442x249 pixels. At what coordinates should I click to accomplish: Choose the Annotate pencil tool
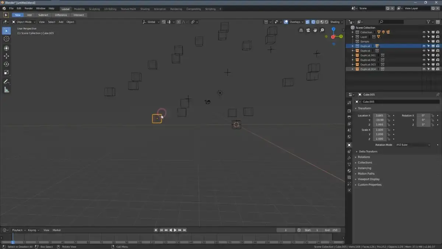(x=6, y=82)
